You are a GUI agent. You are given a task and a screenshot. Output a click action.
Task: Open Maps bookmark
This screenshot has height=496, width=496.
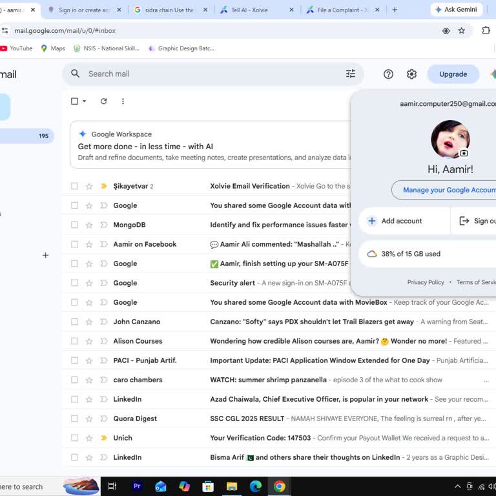coord(53,48)
